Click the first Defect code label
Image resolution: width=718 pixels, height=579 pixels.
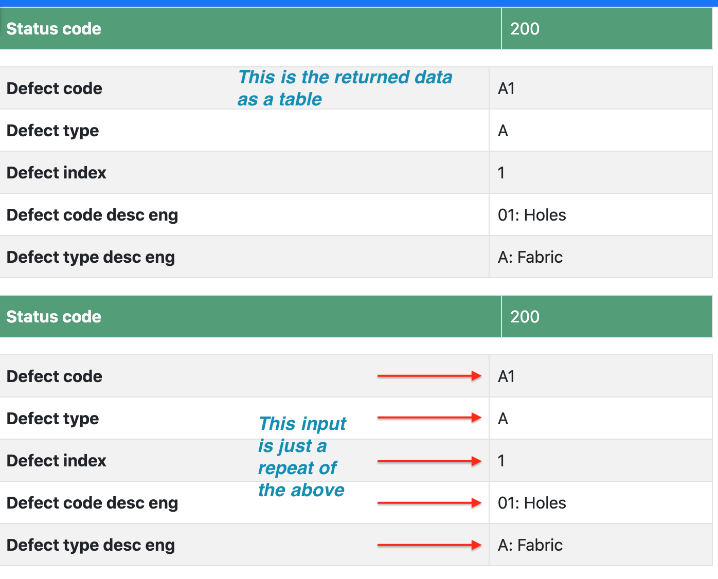click(55, 88)
